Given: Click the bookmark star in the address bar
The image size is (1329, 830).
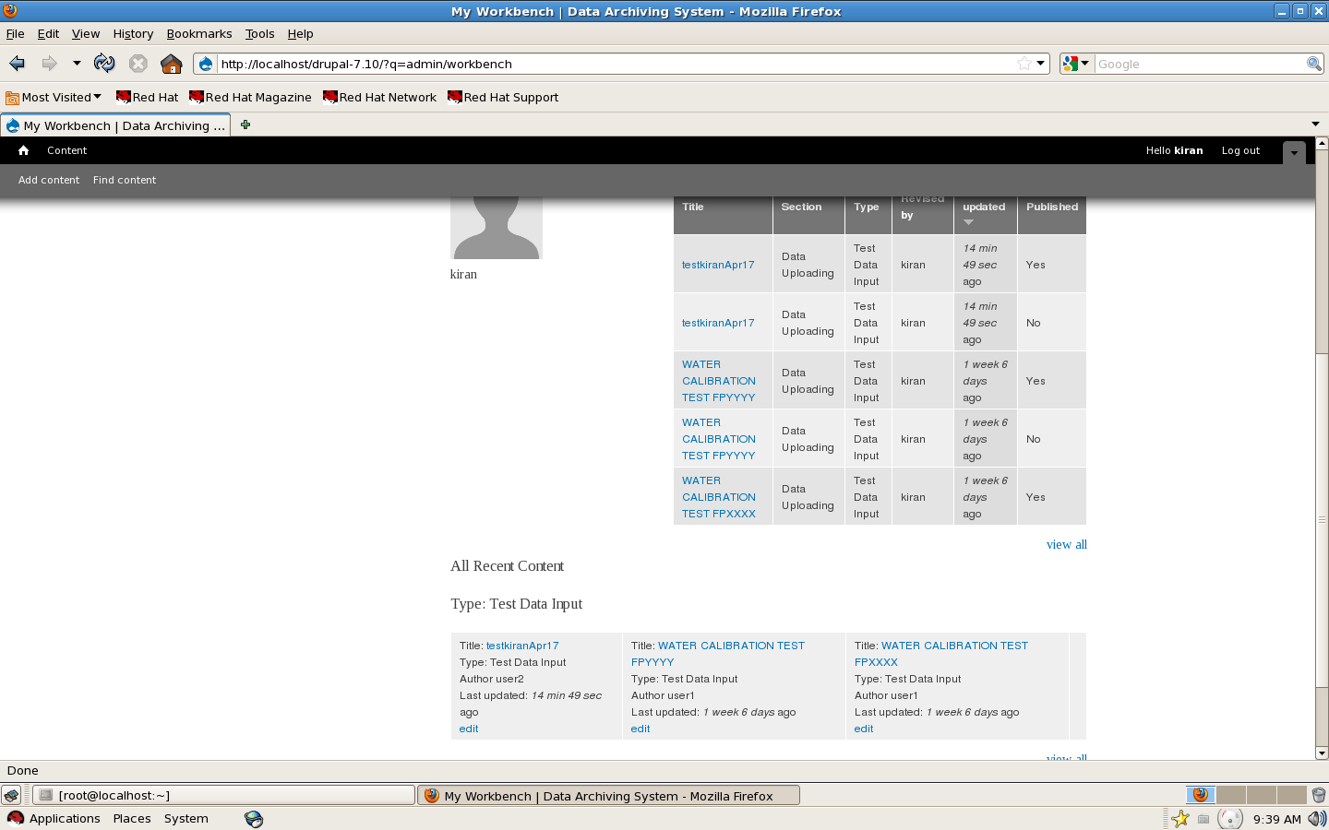Looking at the screenshot, I should click(1024, 63).
